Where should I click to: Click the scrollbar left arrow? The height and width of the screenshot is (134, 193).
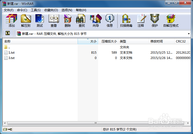(5, 123)
